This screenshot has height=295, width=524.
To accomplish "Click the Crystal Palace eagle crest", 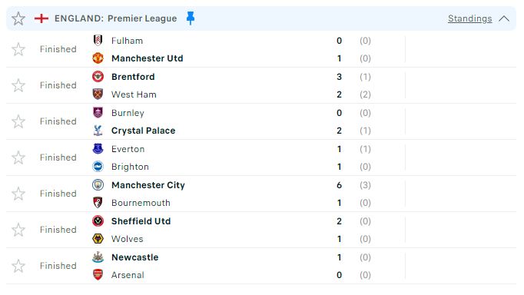I will click(98, 131).
